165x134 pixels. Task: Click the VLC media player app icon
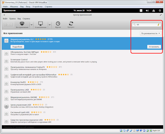(x=6, y=41)
